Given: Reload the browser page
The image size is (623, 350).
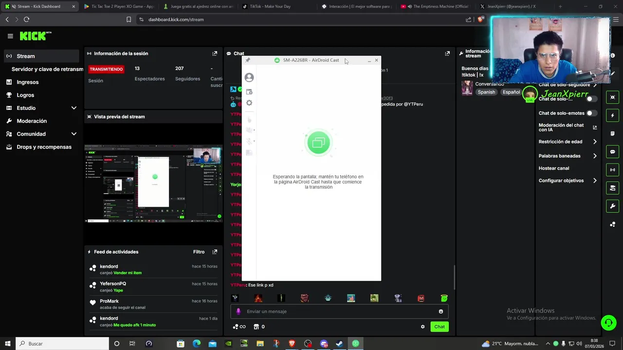Looking at the screenshot, I should coord(26,19).
